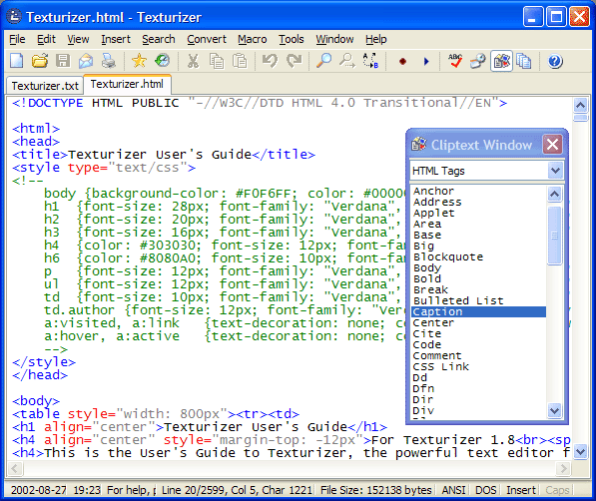Click editor vertical scroll up arrow
This screenshot has height=501, width=596.
(x=580, y=105)
